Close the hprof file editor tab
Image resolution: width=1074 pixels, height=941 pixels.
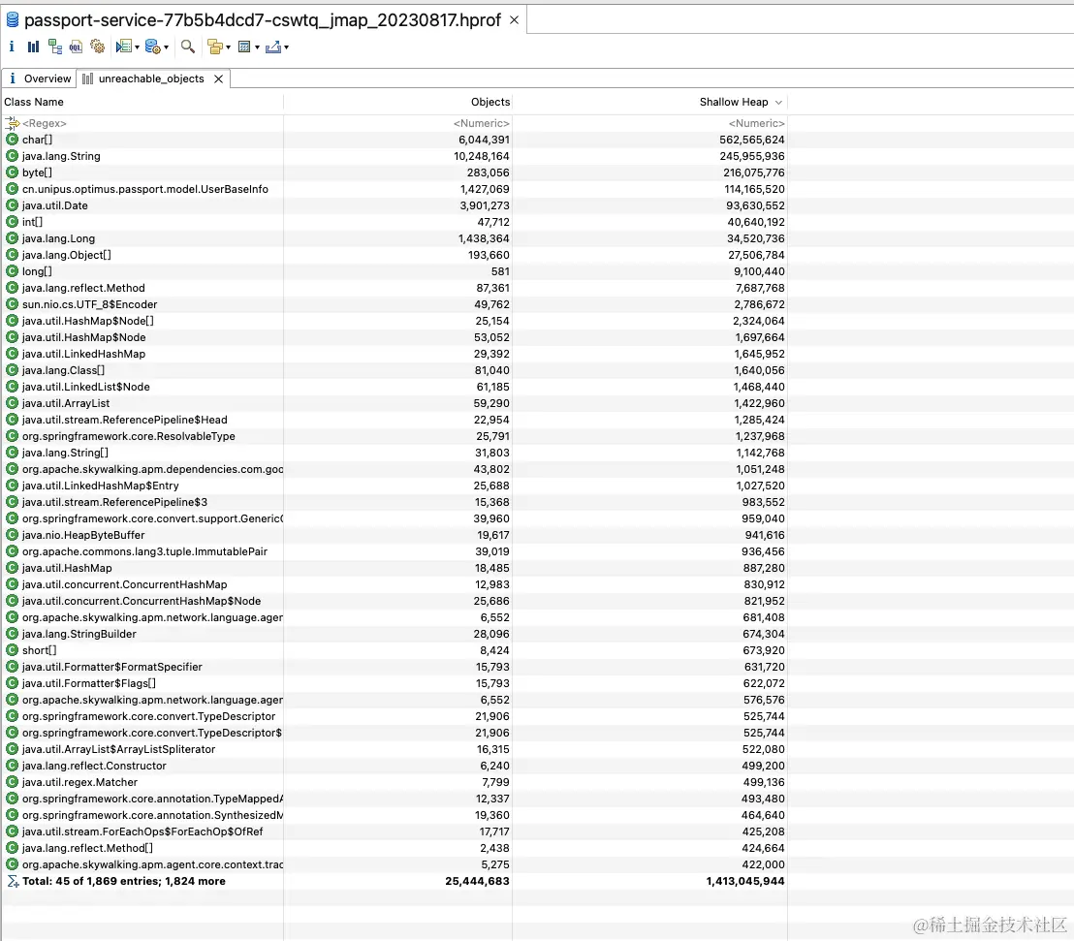(x=514, y=19)
